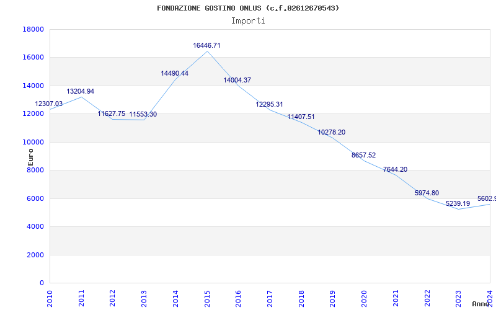
Task: Click the Importi subtitle
Action: (x=248, y=21)
